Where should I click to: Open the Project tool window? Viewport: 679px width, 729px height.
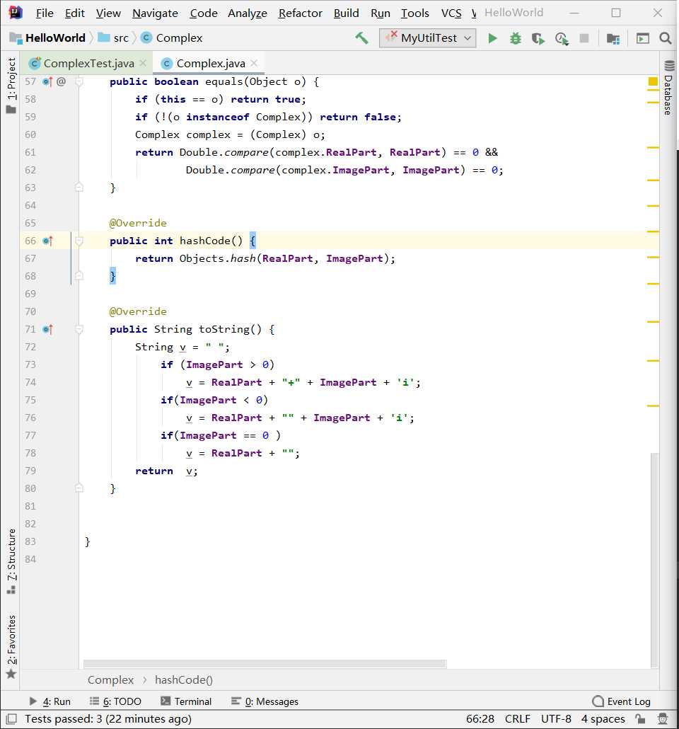(x=11, y=86)
